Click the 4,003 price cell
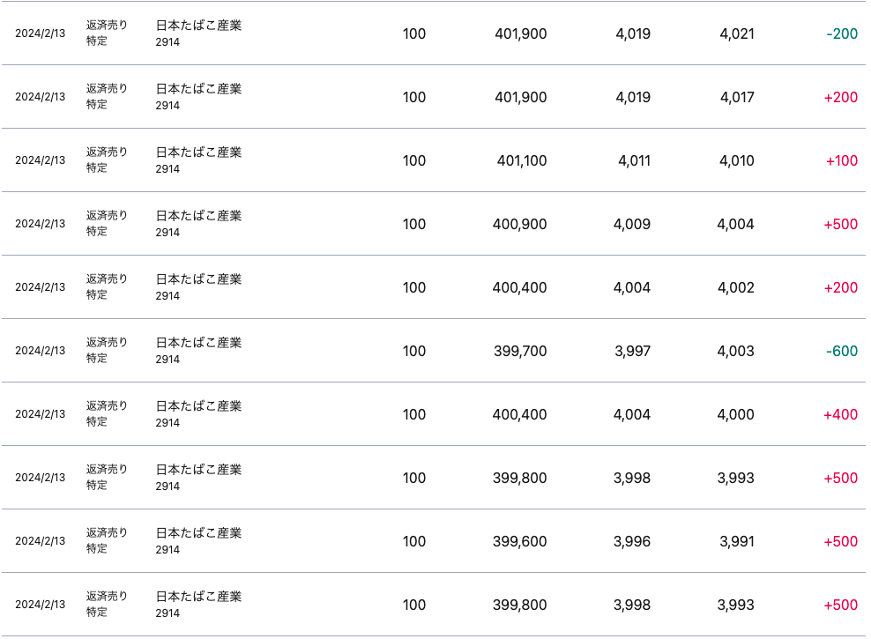This screenshot has width=871, height=639. tap(735, 352)
